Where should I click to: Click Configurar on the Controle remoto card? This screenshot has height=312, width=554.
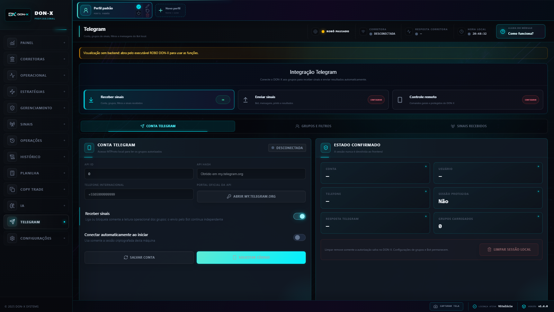(x=530, y=100)
